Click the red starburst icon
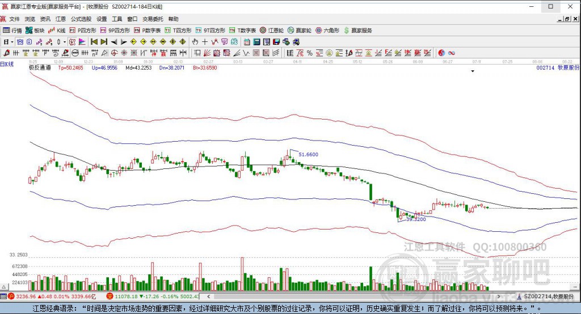The image size is (581, 314). 124,53
